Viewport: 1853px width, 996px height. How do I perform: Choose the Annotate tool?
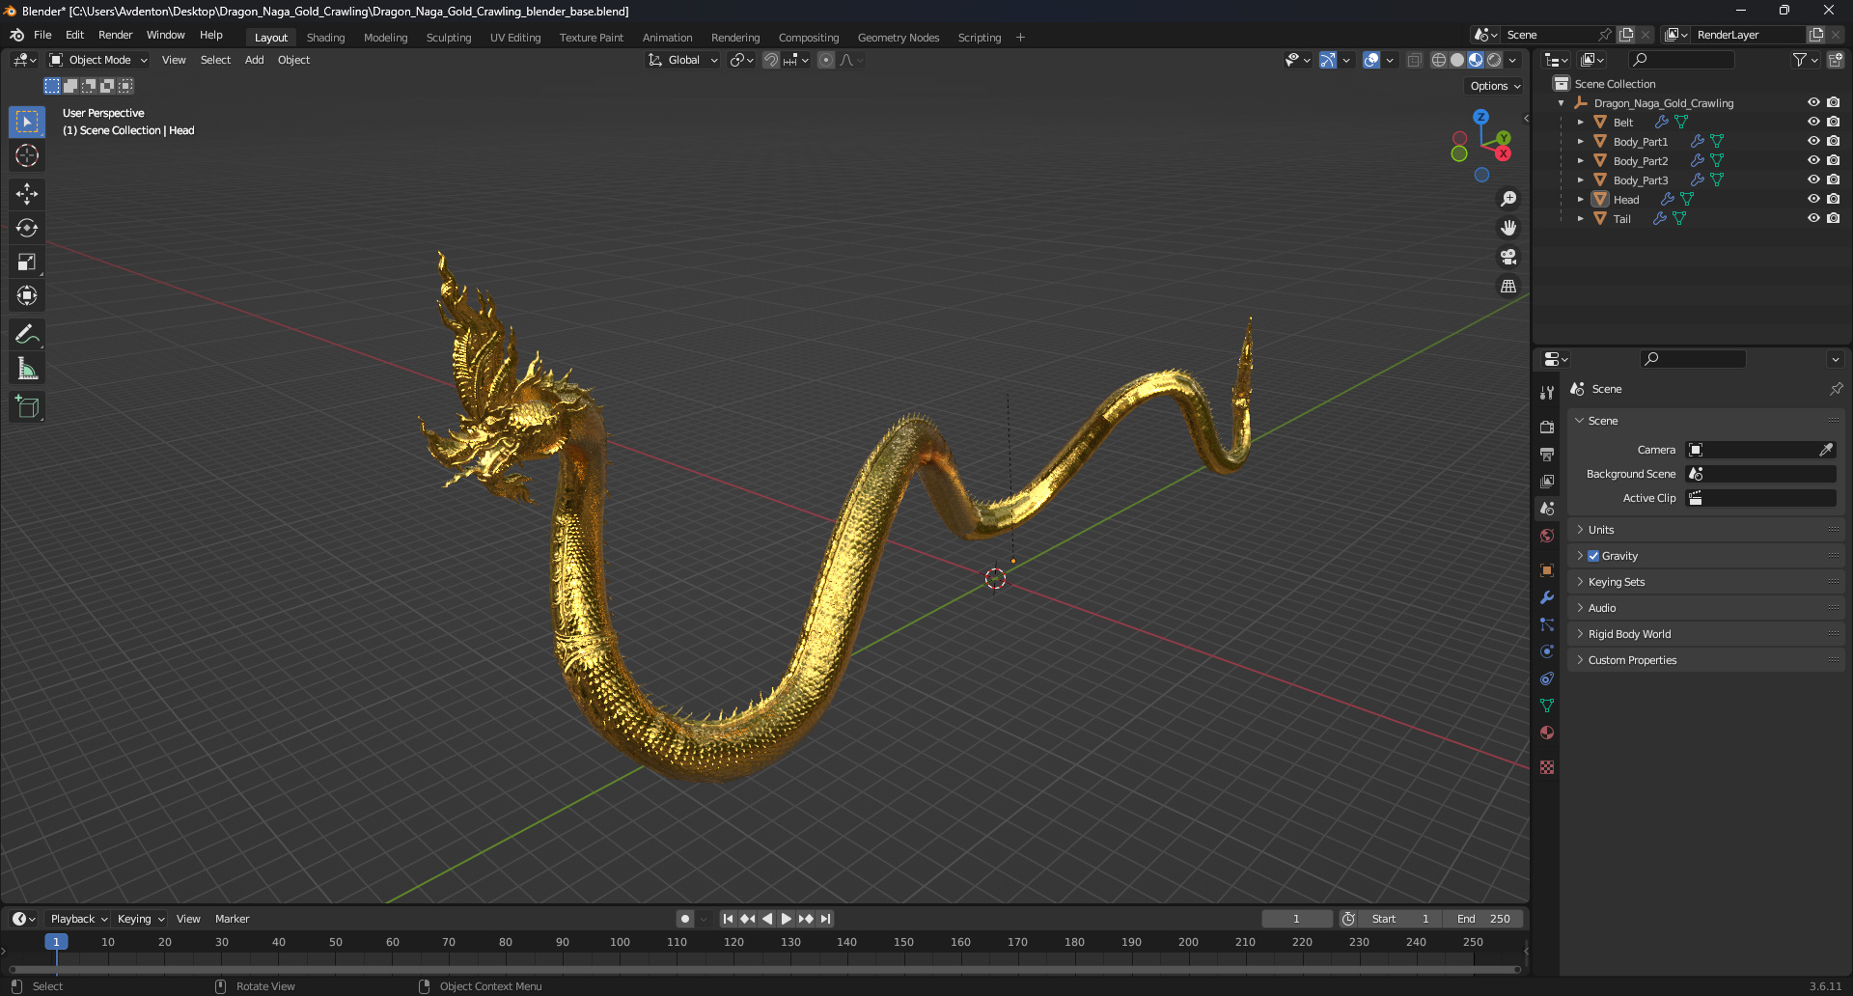coord(27,335)
